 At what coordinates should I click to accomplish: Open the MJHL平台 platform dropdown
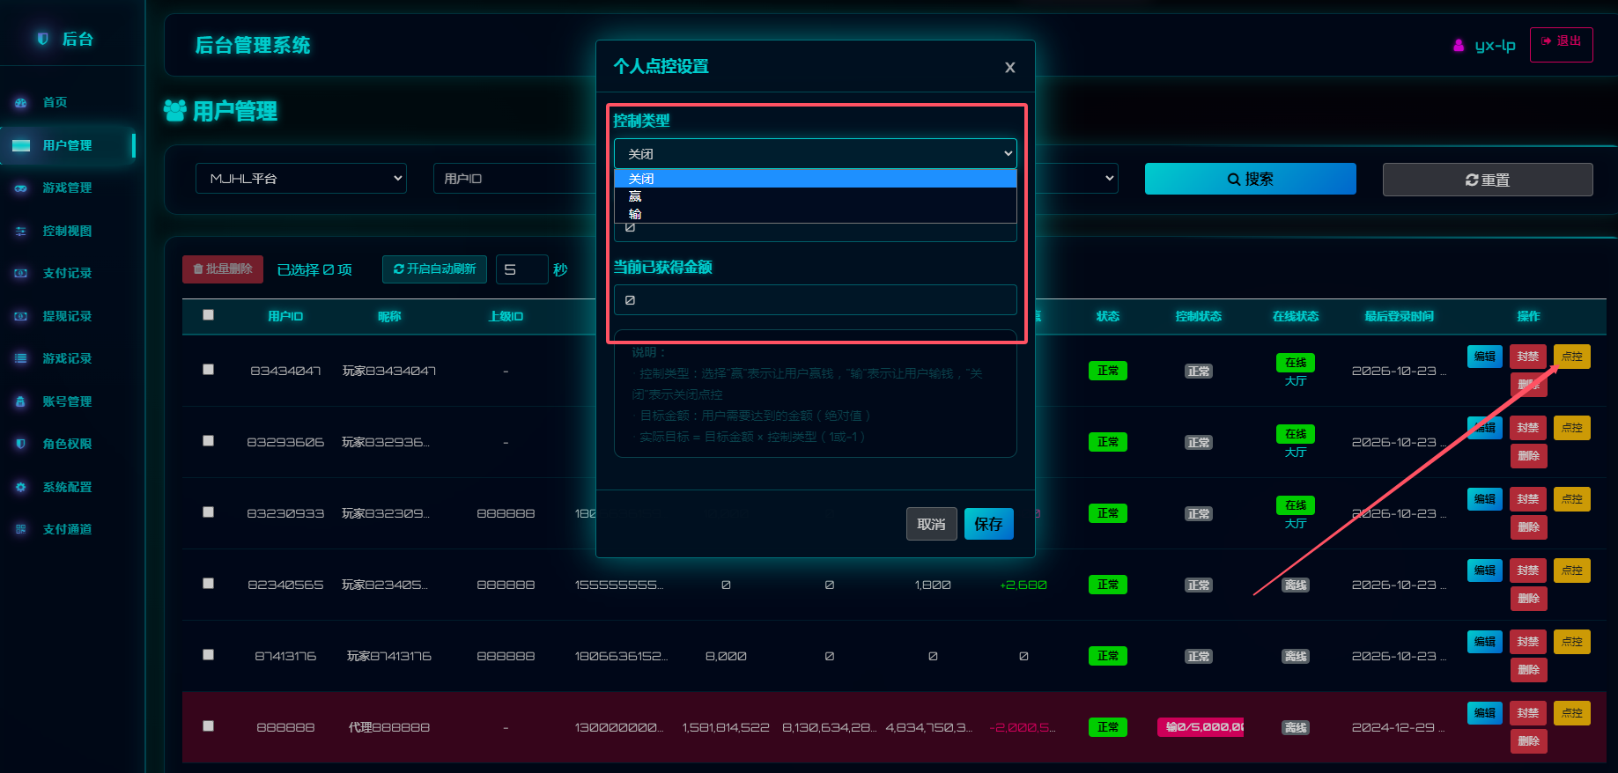301,179
